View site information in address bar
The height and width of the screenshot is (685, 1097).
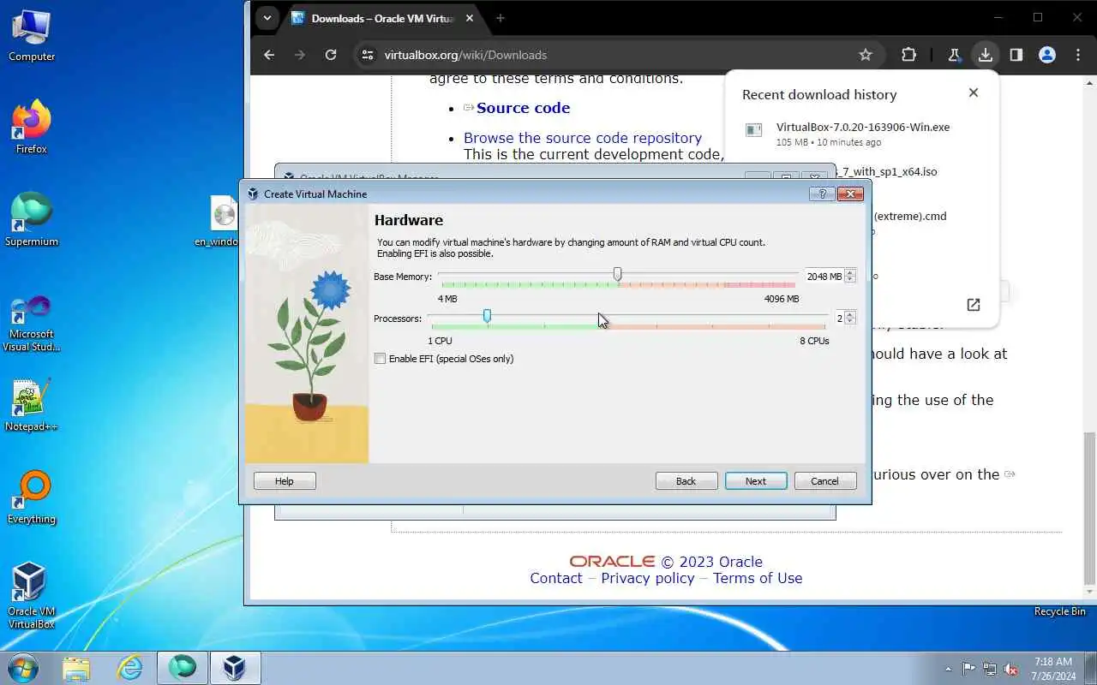coord(368,55)
